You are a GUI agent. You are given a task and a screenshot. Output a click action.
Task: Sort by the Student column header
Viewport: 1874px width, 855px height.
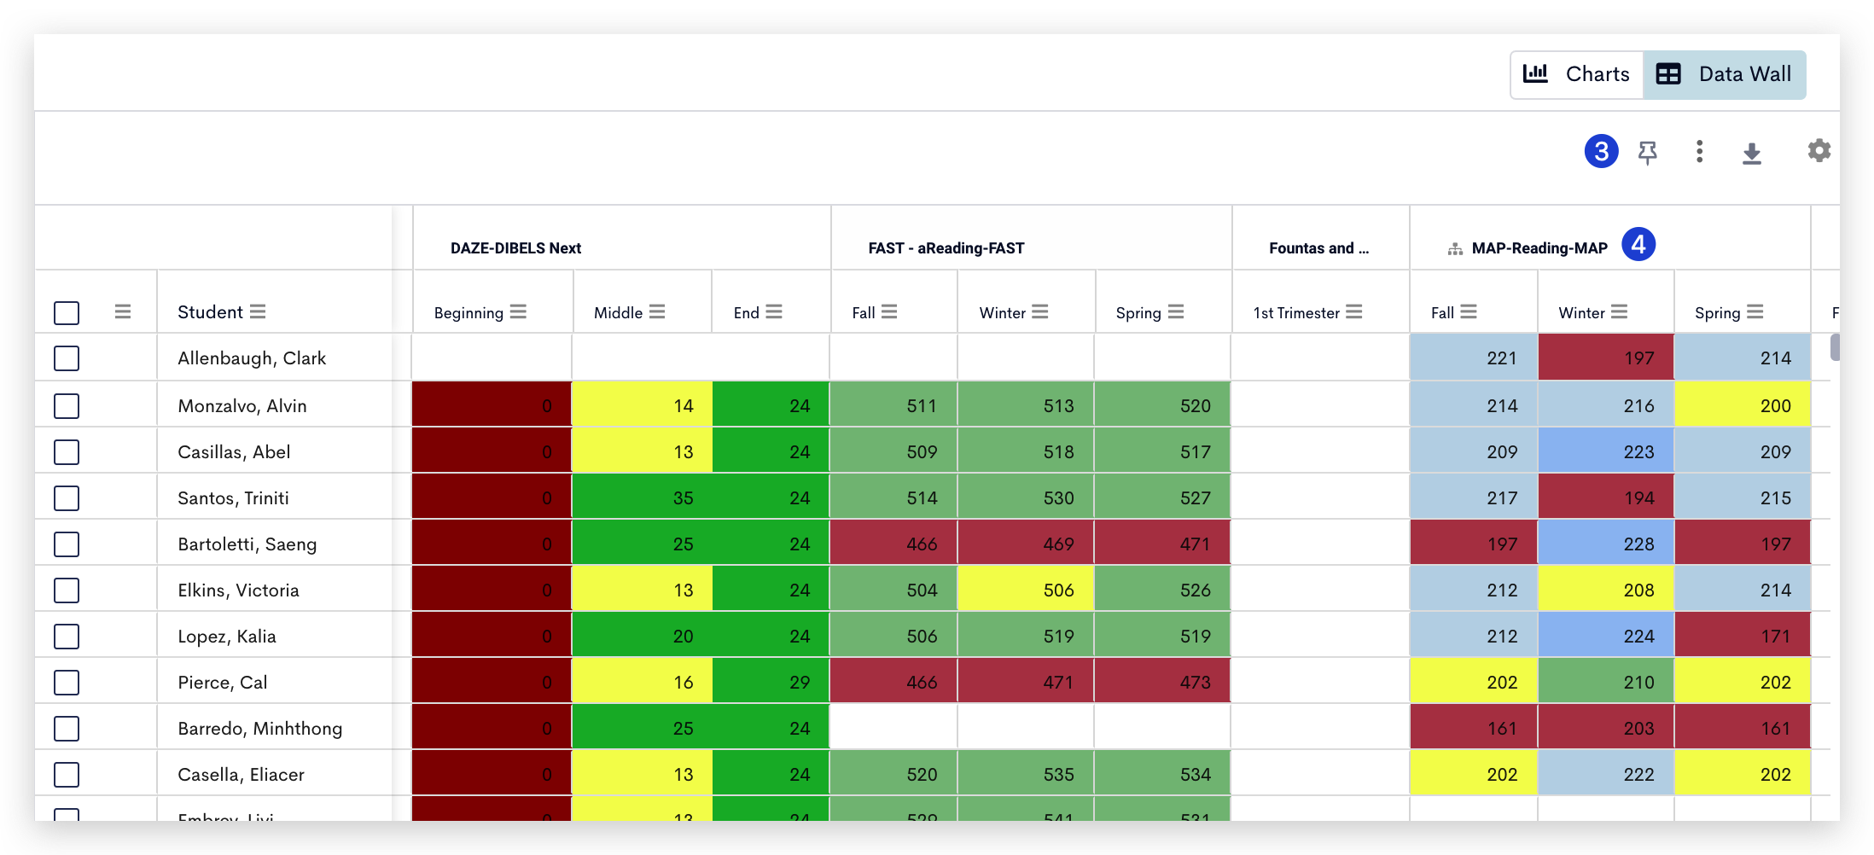pos(210,312)
